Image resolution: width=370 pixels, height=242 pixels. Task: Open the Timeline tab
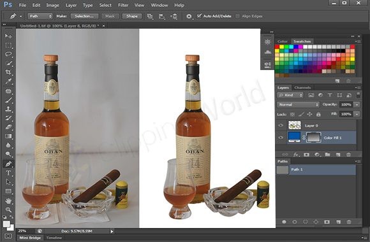point(54,238)
